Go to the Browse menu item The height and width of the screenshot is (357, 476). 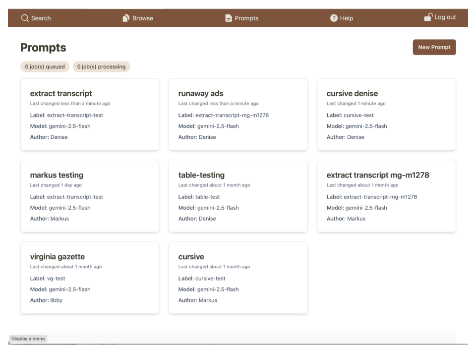click(142, 18)
